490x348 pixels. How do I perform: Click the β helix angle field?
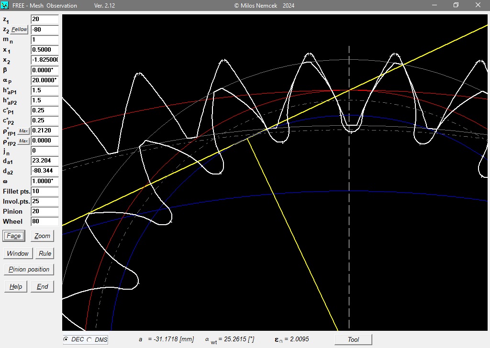point(45,70)
